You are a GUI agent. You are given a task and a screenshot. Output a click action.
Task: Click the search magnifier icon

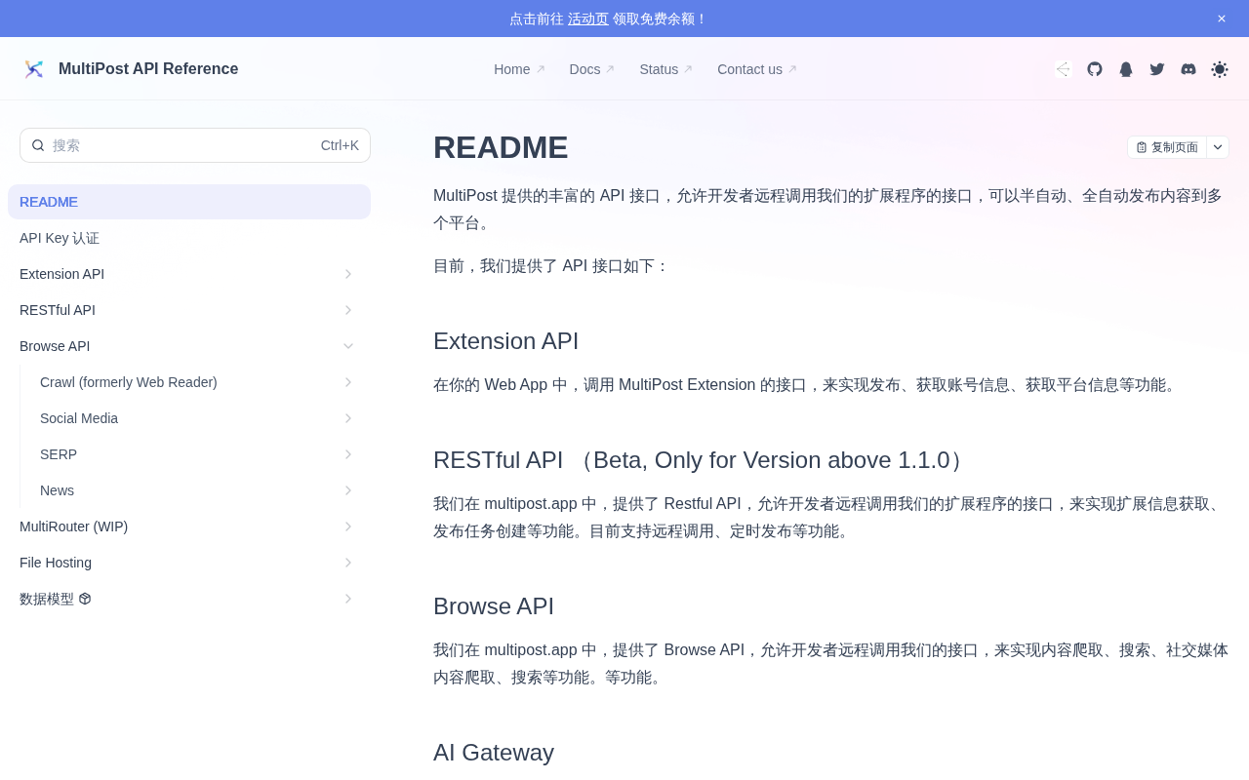pyautogui.click(x=38, y=145)
